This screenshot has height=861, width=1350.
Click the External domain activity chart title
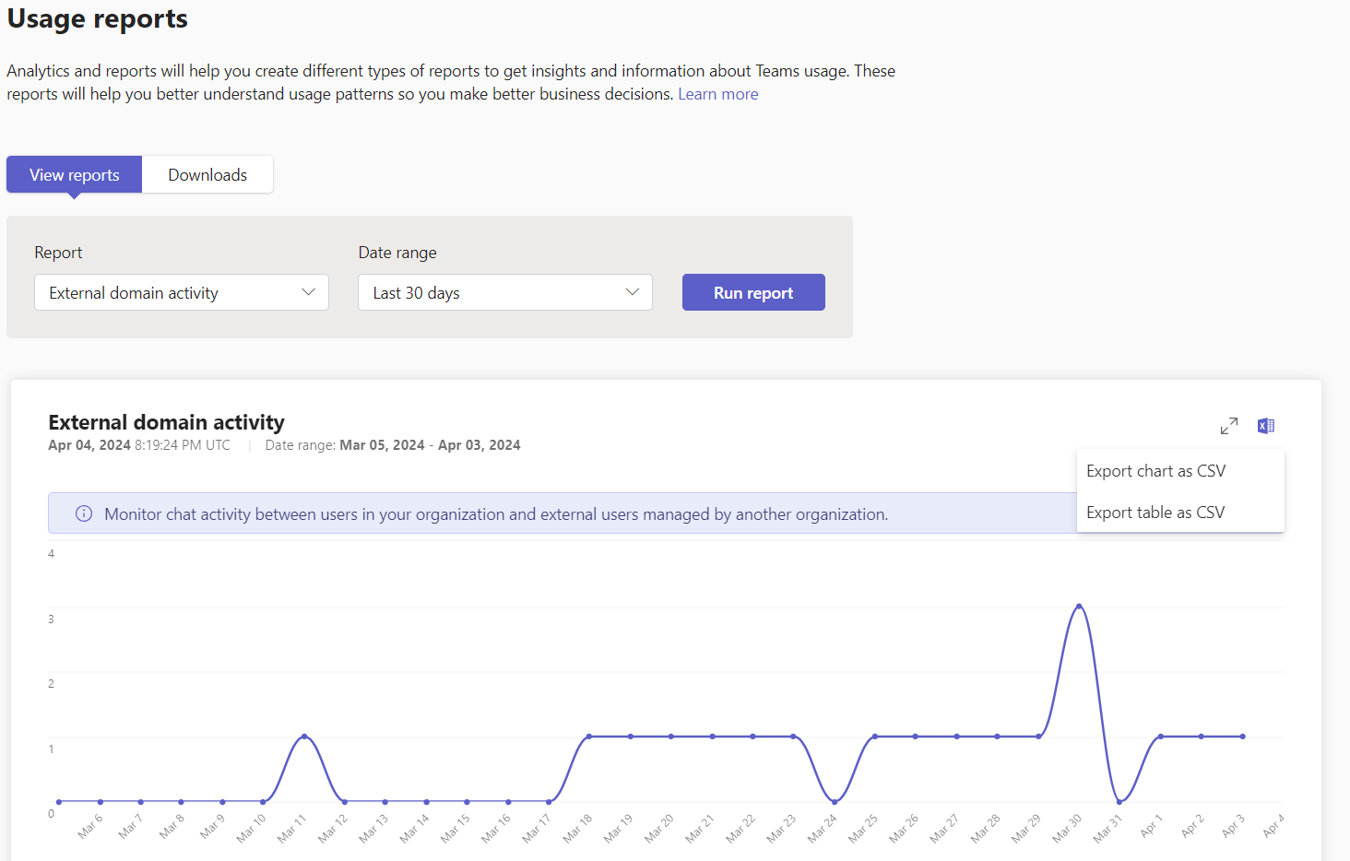(166, 422)
